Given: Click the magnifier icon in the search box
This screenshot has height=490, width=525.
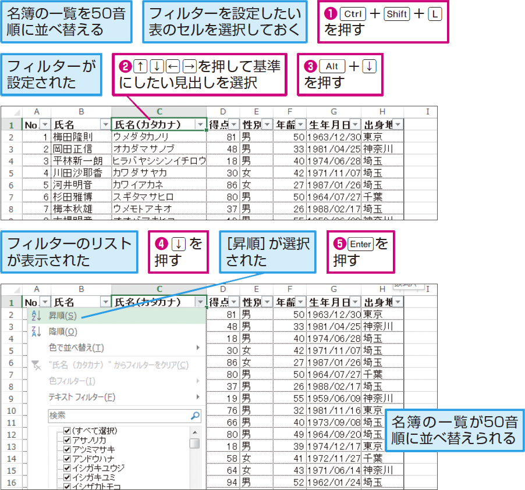Looking at the screenshot, I should [x=195, y=416].
